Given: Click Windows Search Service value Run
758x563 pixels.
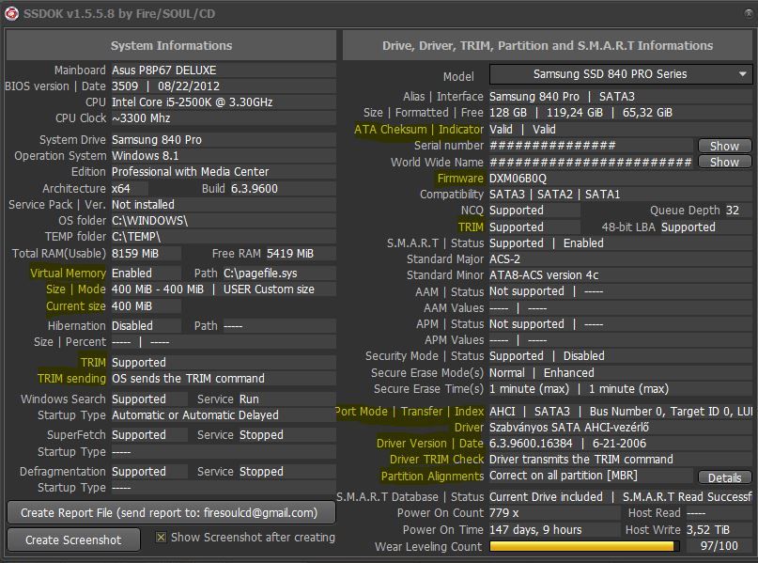Looking at the screenshot, I should [x=249, y=399].
